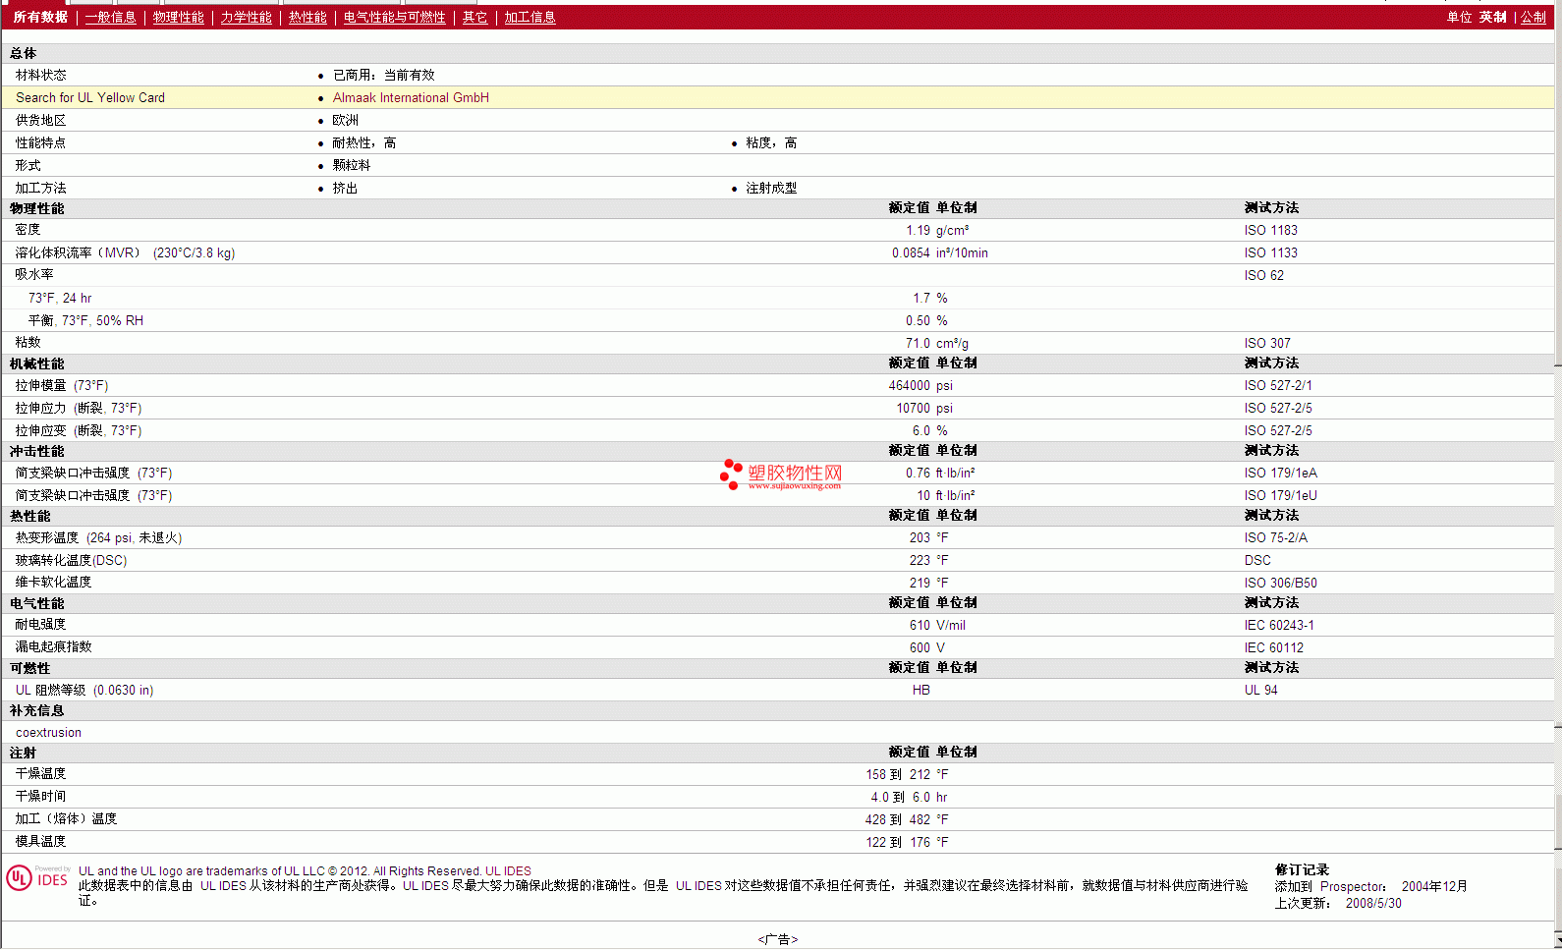1562x950 pixels.
Task: Click the 吸水率 row label
Action: pos(34,275)
